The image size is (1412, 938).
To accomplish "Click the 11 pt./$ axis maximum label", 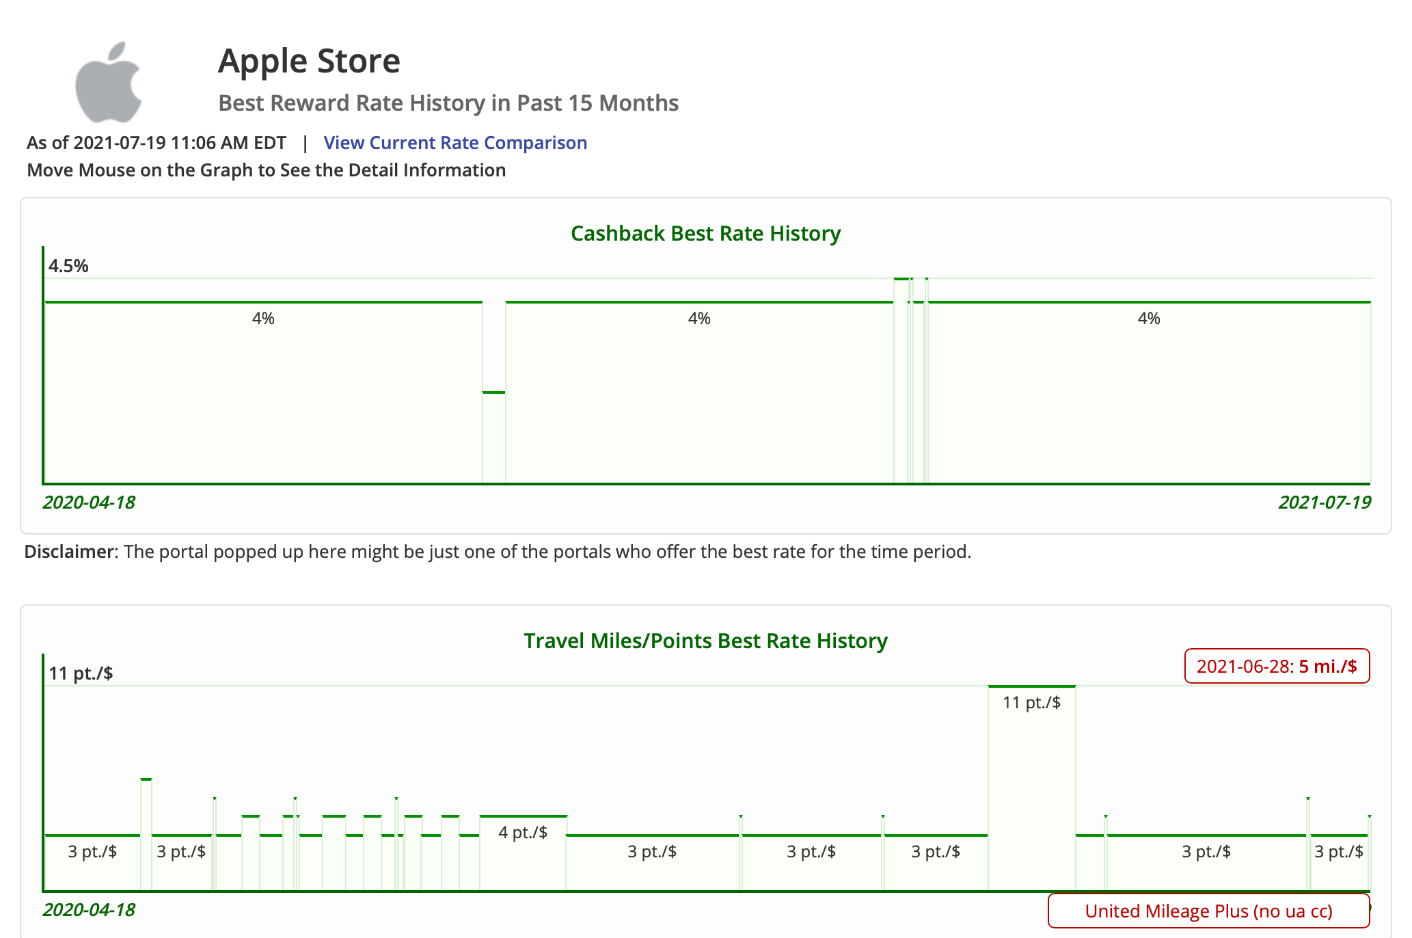I will point(81,674).
